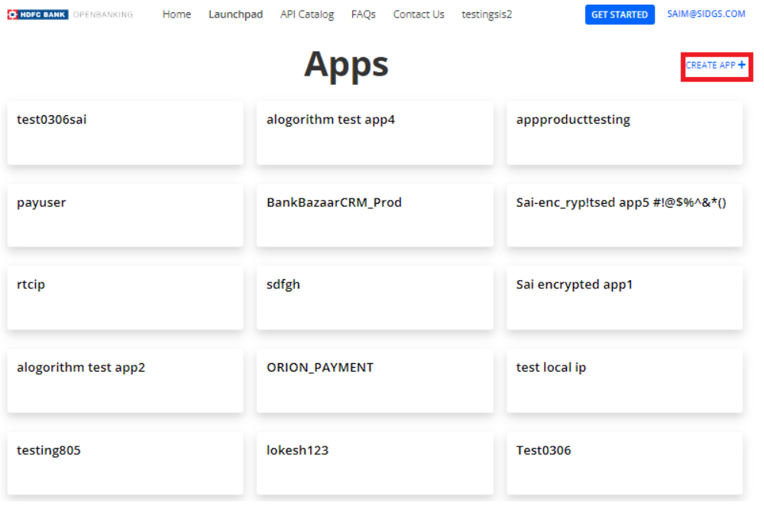Select the Sai encrypted app1 card
Screen dimensions: 764x512
pos(624,298)
